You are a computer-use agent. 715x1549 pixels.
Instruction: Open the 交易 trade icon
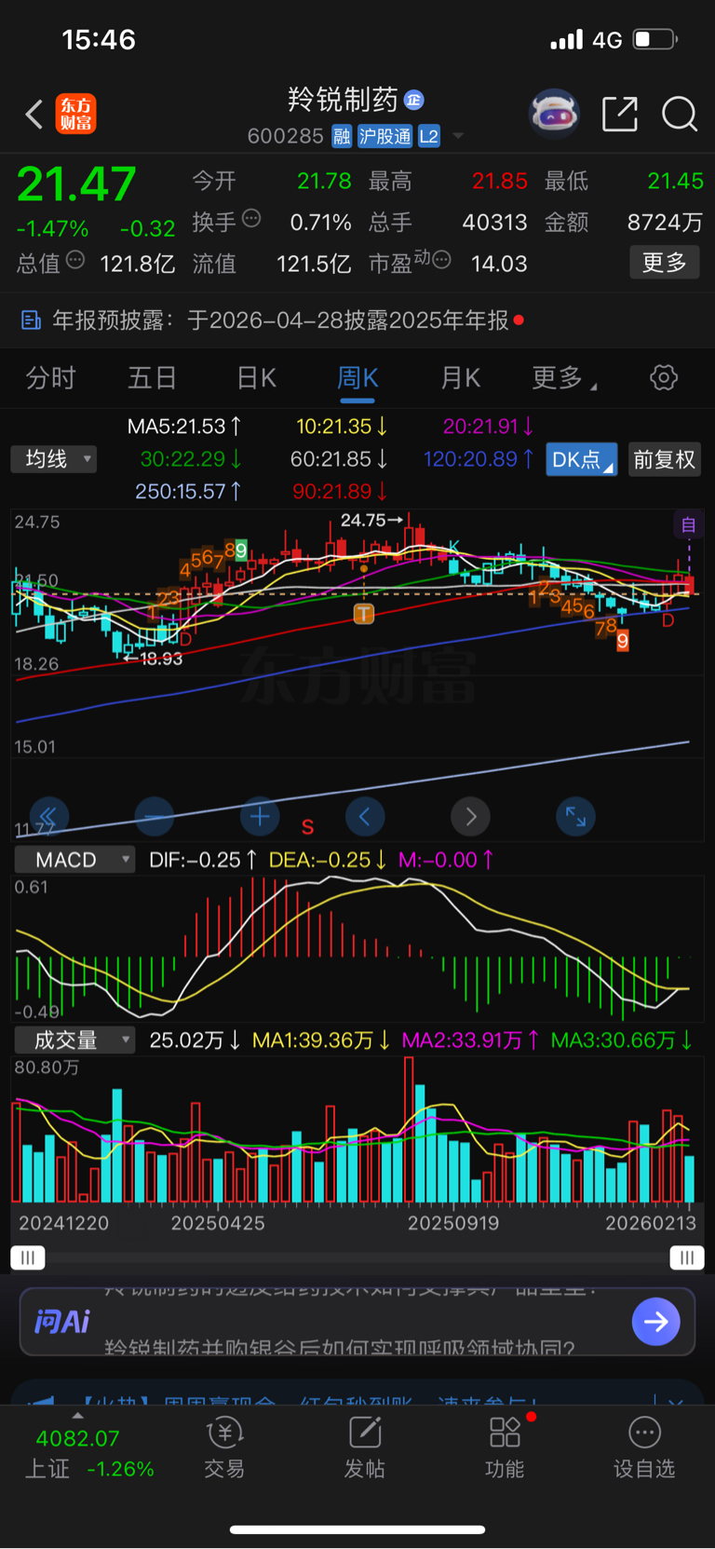click(224, 1448)
